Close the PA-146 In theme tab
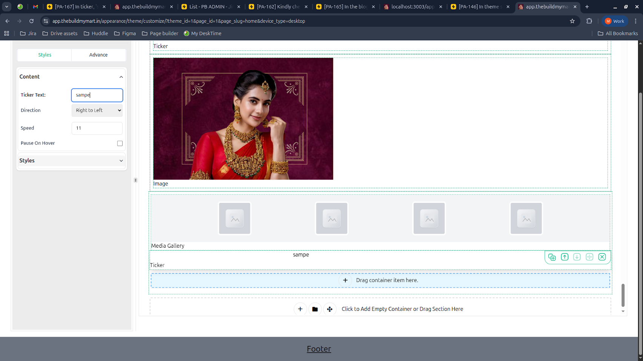 508,7
